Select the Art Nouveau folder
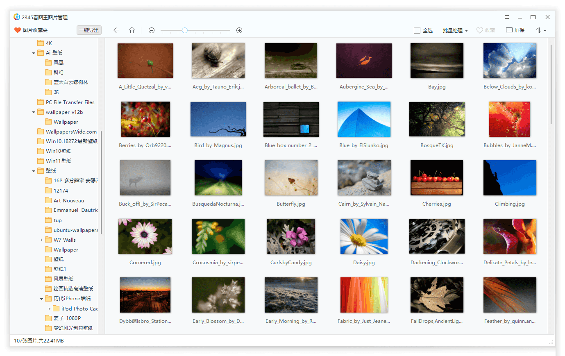Screen dimensions: 565x356 (68, 201)
